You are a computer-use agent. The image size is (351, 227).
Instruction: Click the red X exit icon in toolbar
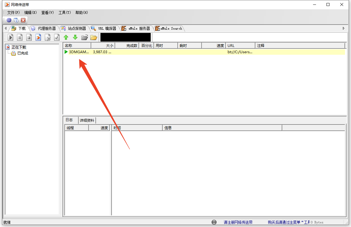coord(23,20)
